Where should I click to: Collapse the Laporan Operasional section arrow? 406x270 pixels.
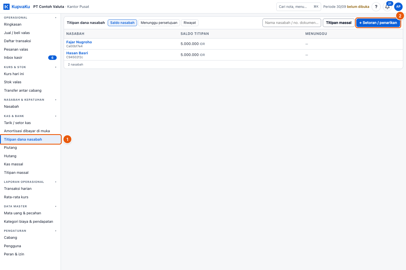(56, 182)
